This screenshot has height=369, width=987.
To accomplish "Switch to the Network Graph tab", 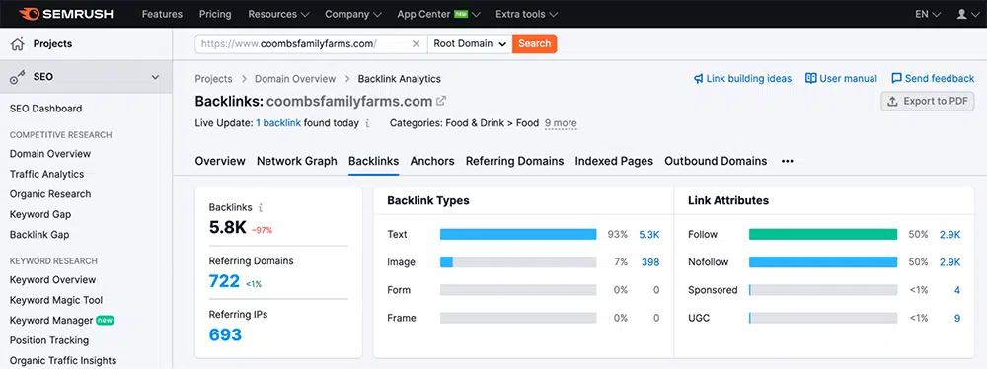I will tap(296, 161).
